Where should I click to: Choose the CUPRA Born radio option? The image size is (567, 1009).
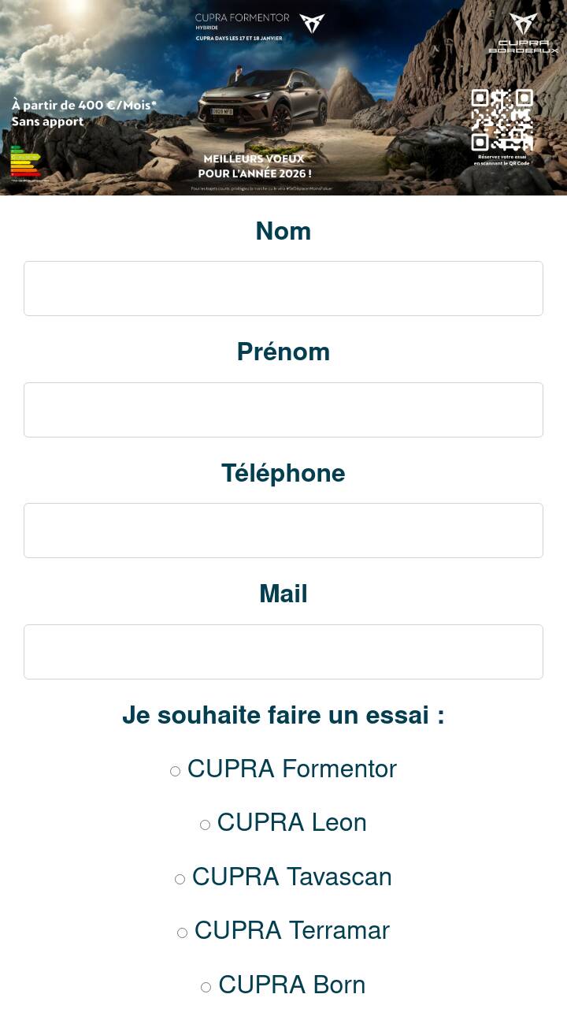tap(206, 987)
